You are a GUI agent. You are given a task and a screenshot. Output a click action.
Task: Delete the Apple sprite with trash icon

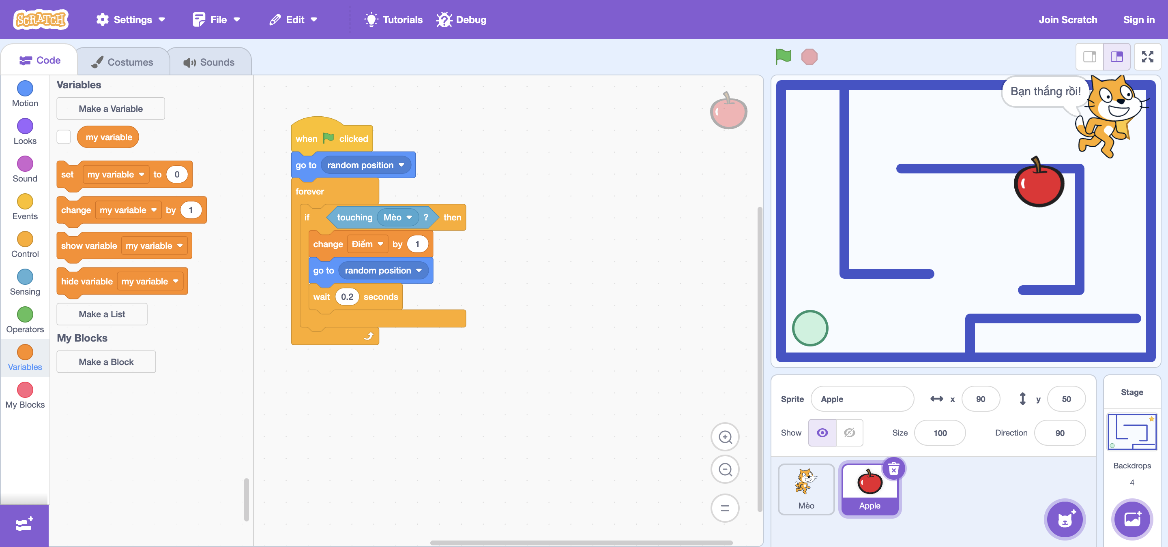pos(893,469)
